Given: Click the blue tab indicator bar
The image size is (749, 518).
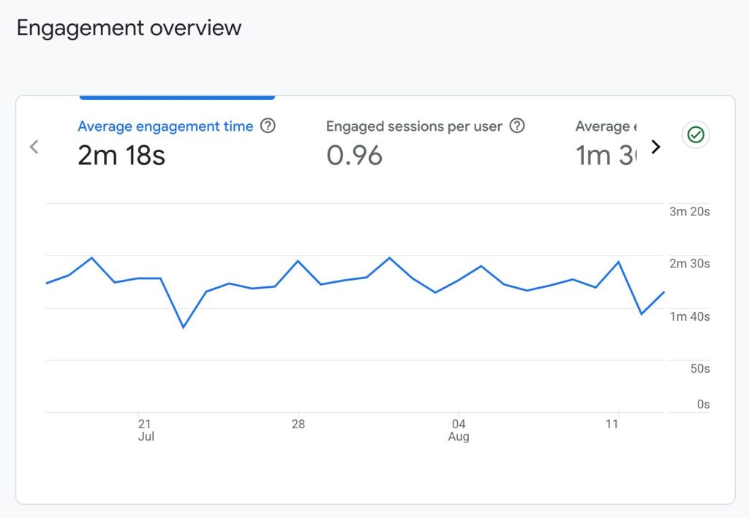Looking at the screenshot, I should click(176, 96).
